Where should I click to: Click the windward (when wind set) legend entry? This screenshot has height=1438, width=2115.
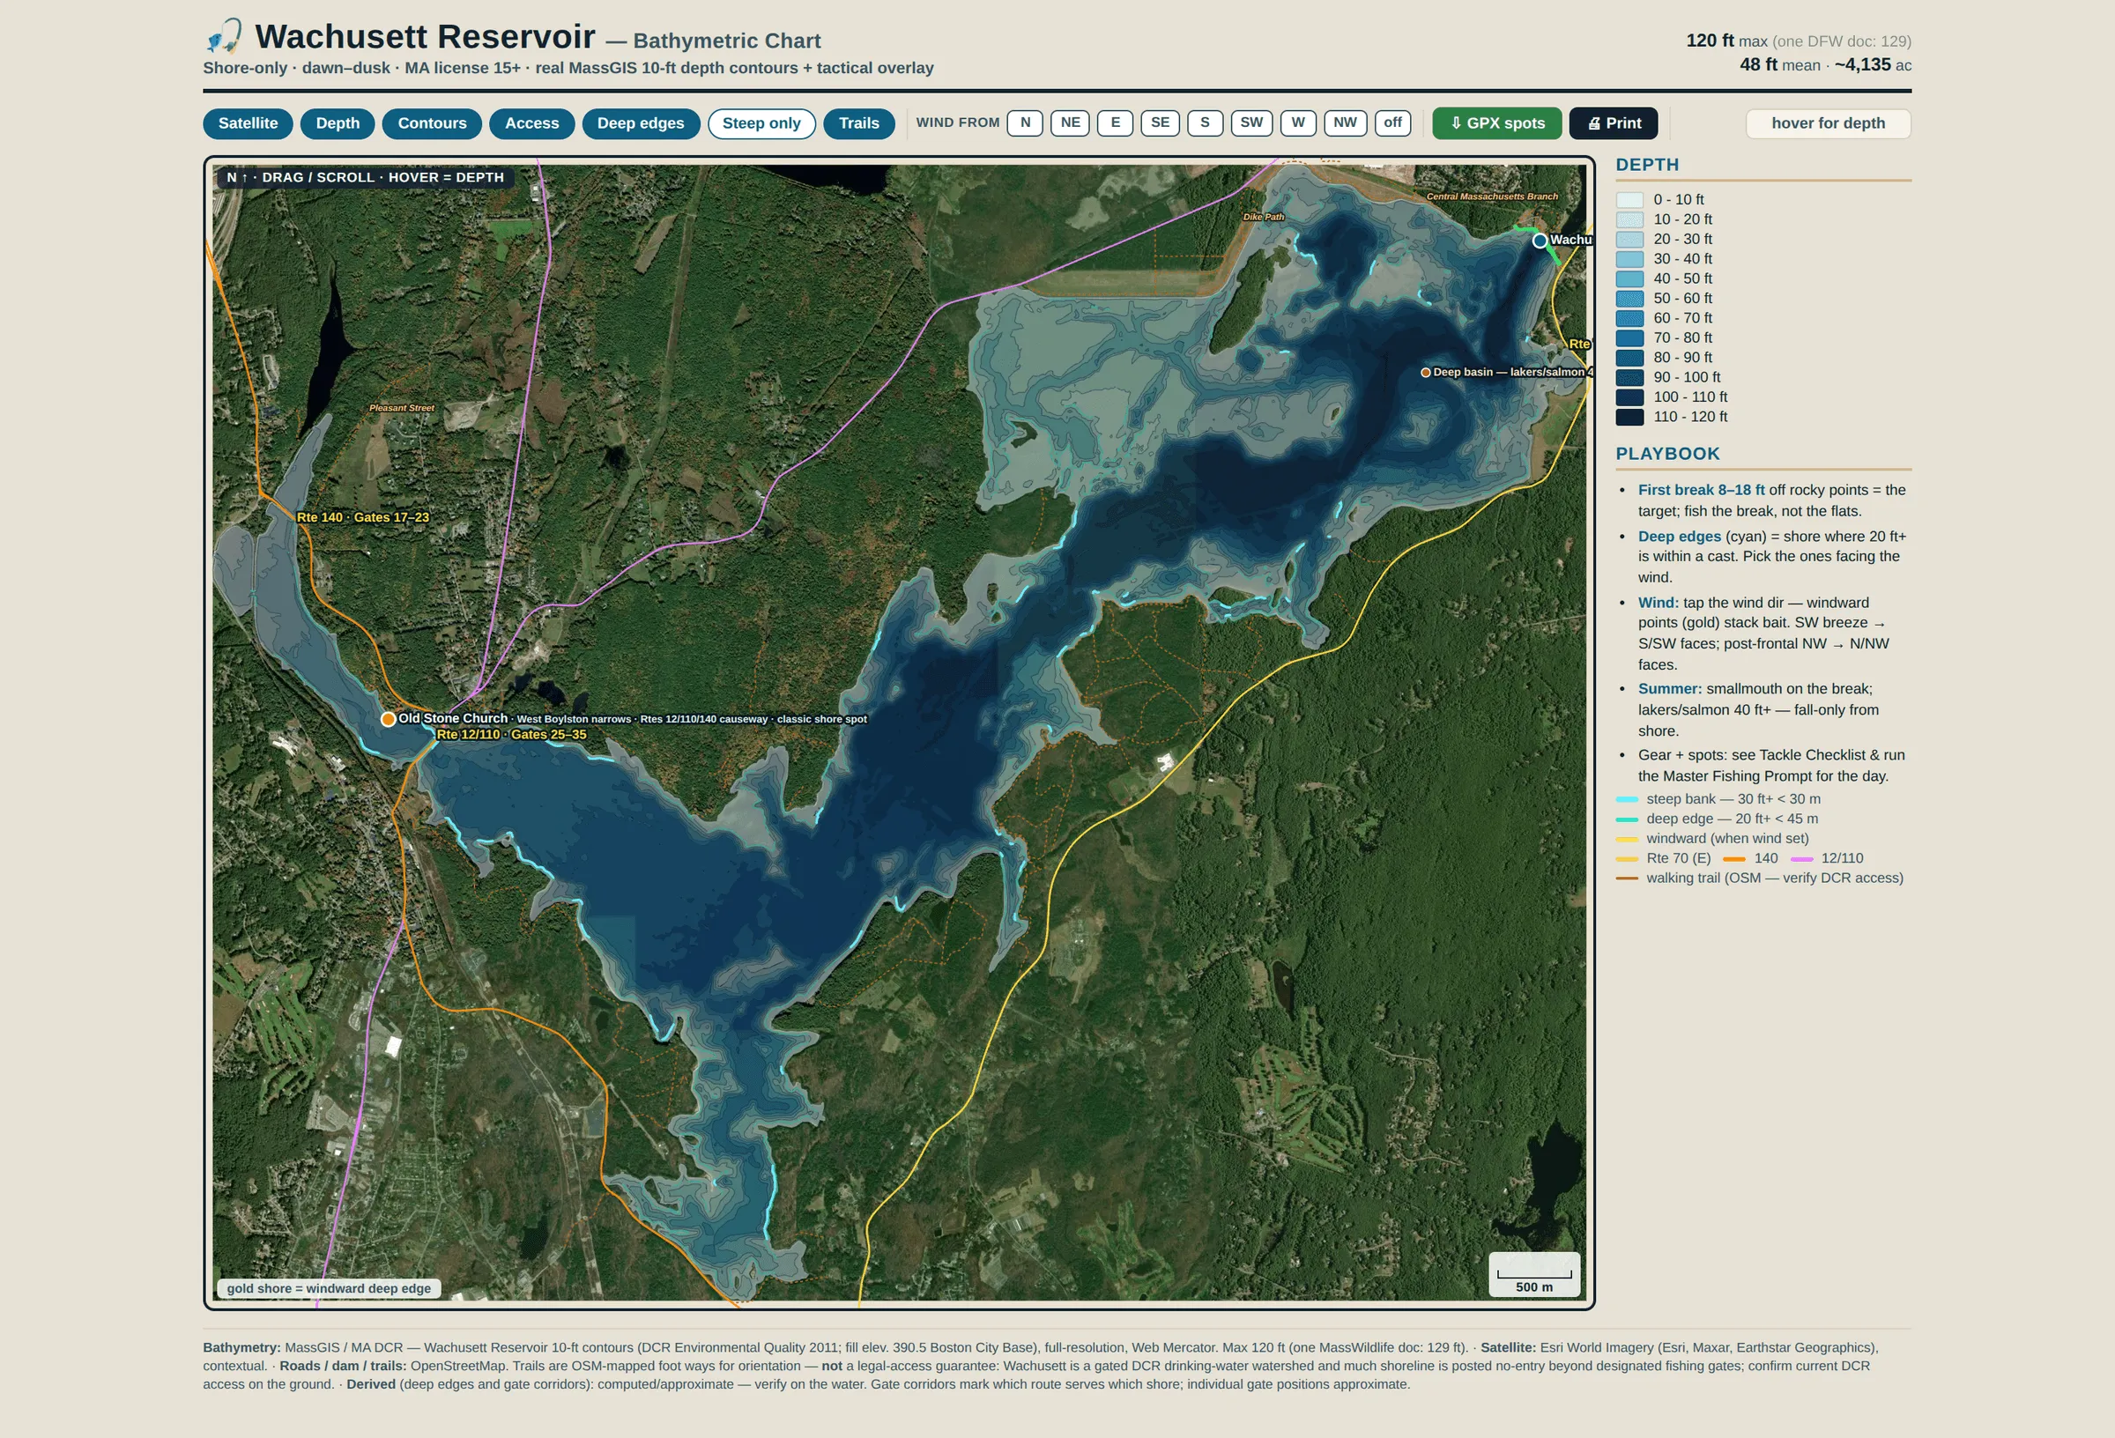pyautogui.click(x=1712, y=839)
